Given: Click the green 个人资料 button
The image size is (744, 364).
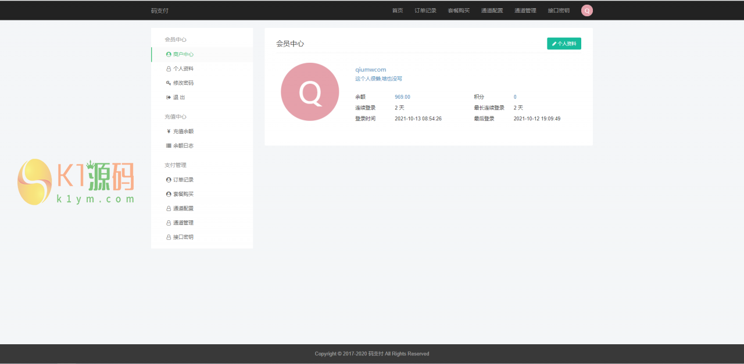Looking at the screenshot, I should 564,43.
